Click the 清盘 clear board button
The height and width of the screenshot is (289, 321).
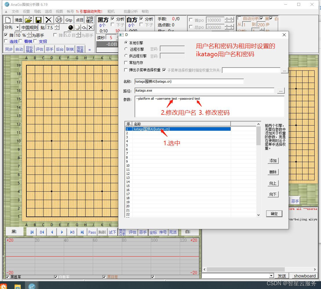pyautogui.click(x=19, y=20)
